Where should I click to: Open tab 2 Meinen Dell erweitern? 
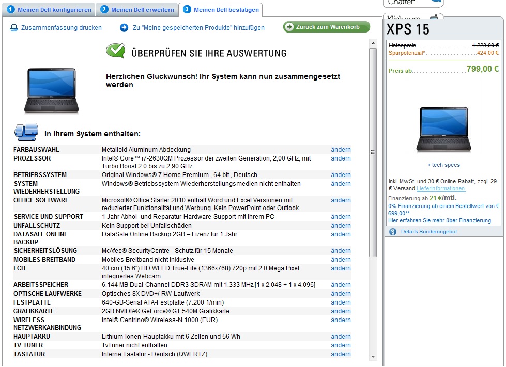pos(137,10)
